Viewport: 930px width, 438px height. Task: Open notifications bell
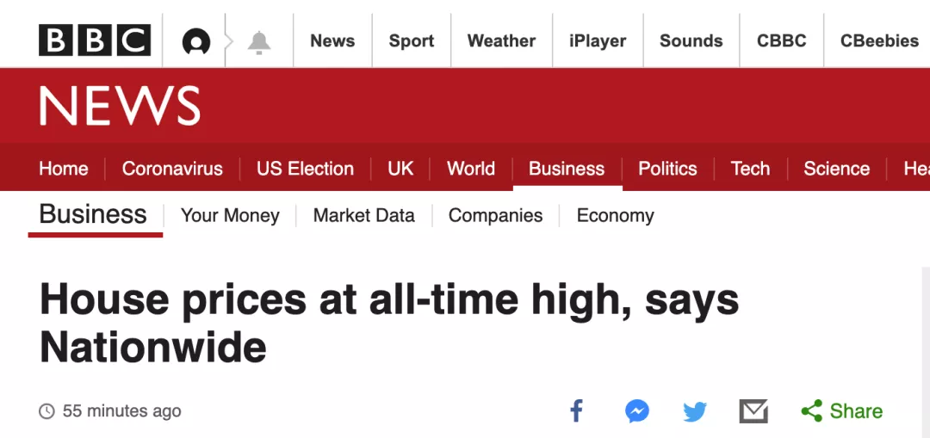pyautogui.click(x=259, y=41)
